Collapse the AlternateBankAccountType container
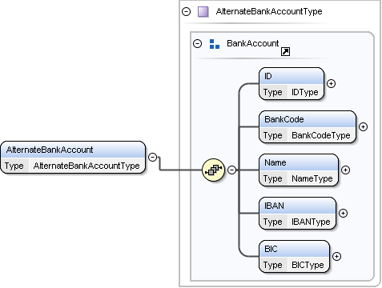The height and width of the screenshot is (288, 382). coord(186,11)
